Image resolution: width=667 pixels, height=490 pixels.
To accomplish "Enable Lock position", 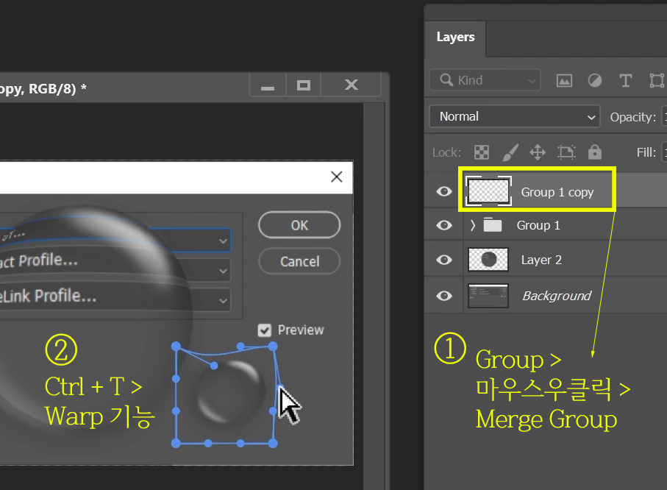I will click(537, 152).
